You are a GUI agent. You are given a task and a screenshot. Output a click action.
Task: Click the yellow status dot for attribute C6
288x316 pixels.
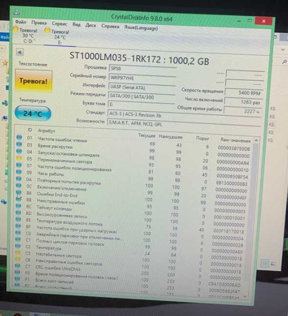18,259
